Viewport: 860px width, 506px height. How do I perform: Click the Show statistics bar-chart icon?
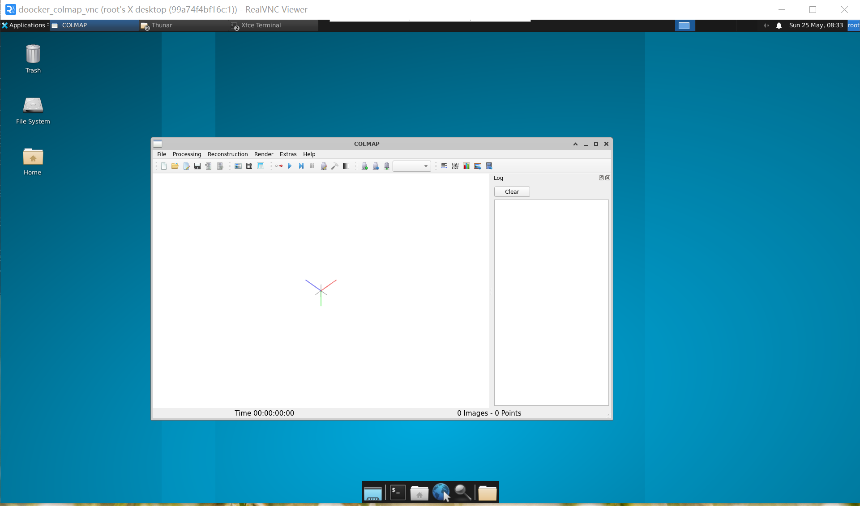pyautogui.click(x=466, y=166)
